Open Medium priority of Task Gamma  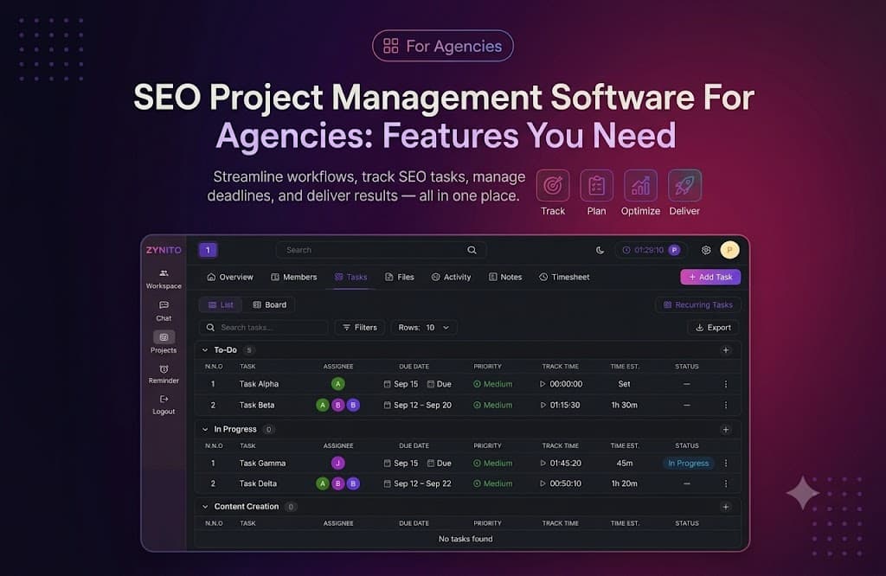pos(492,463)
